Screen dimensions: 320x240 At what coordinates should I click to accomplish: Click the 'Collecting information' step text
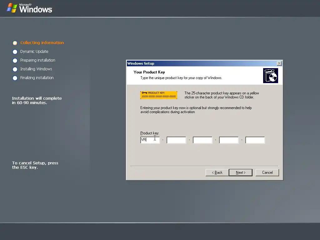[x=42, y=42]
